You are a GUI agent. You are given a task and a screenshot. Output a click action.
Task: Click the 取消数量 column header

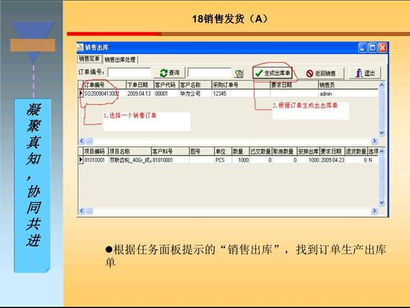(283, 151)
